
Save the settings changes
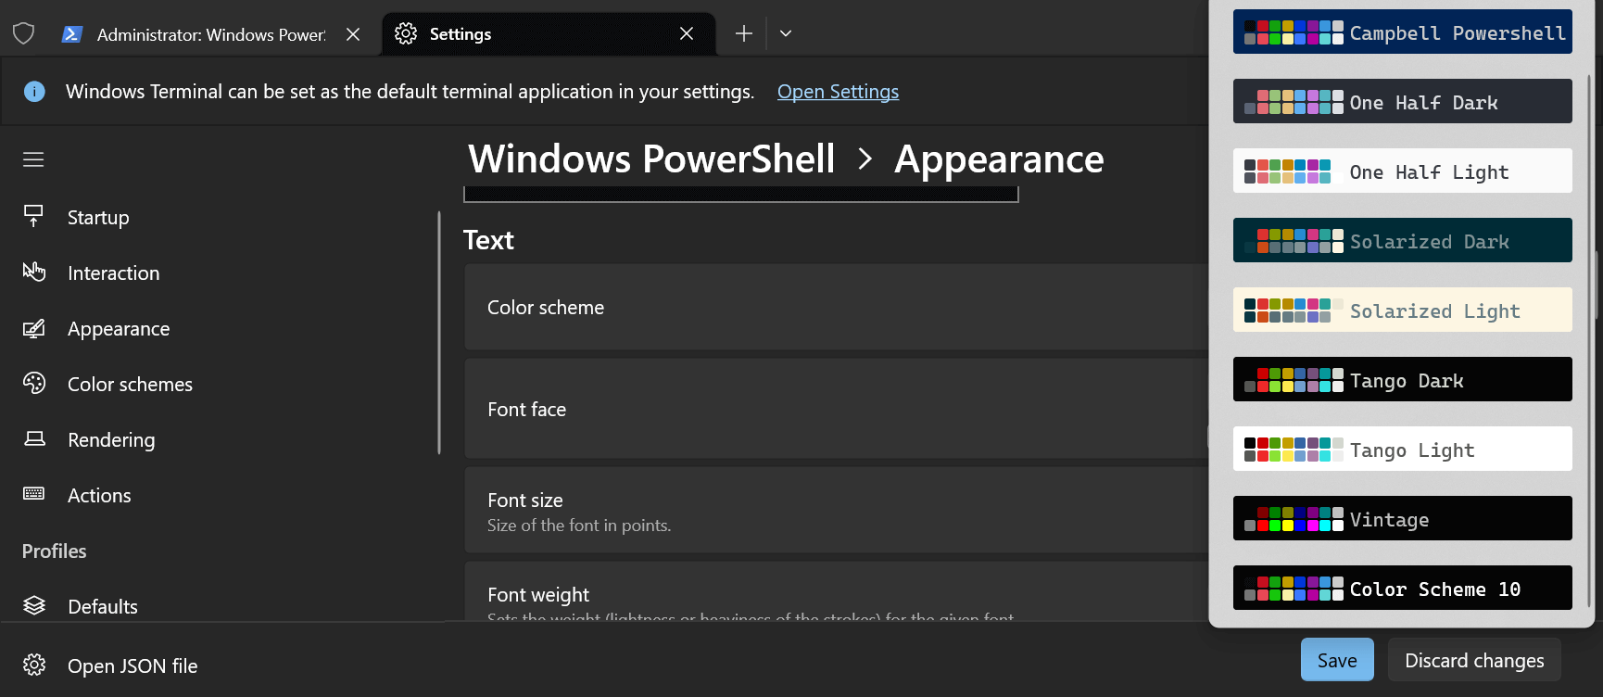click(1337, 660)
